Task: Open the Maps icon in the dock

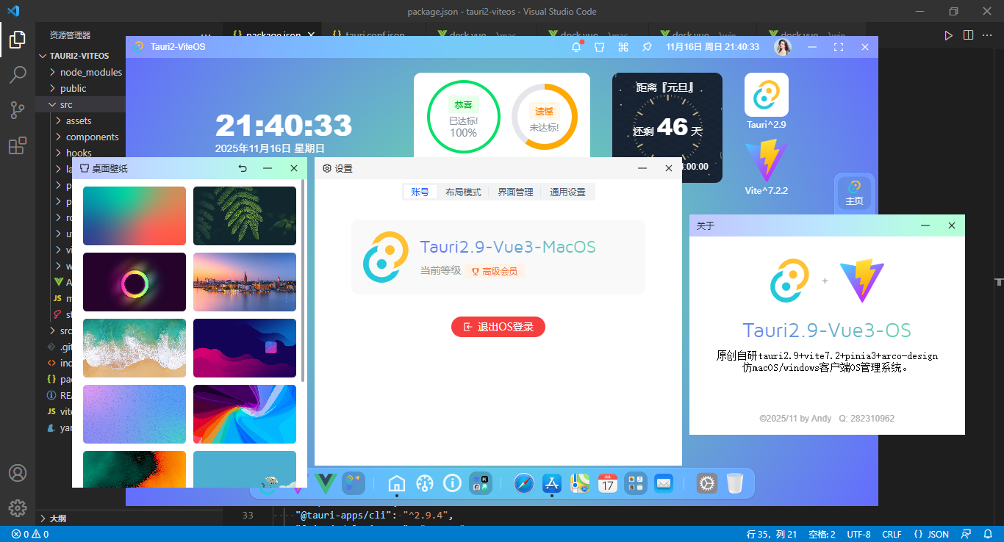Action: (579, 483)
